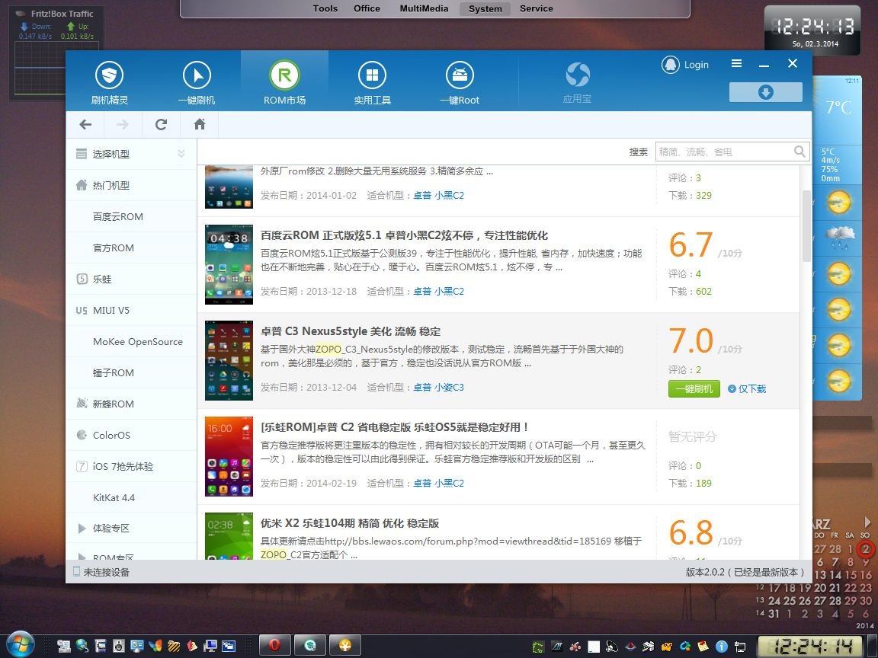
Task: Switch to Opera in the taskbar
Action: pos(274,645)
